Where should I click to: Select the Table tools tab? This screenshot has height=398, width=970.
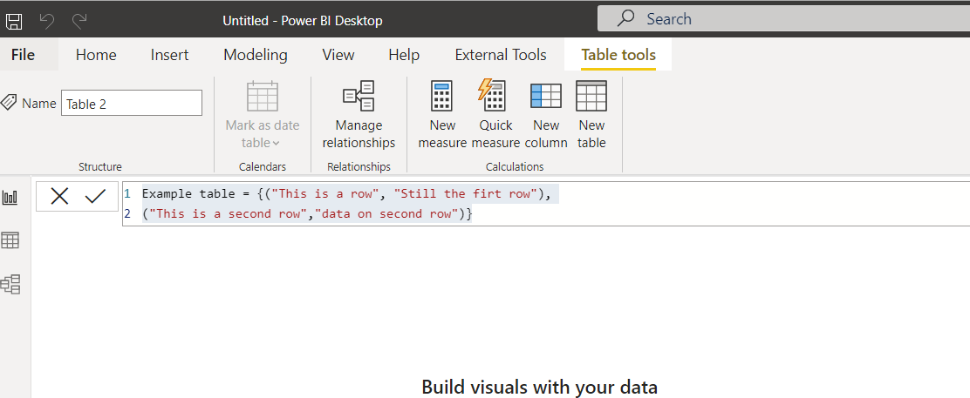point(618,55)
